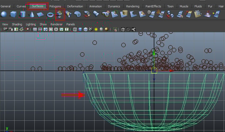Open the Lighting dropdown menu
Image resolution: width=225 pixels, height=132 pixels.
31,24
